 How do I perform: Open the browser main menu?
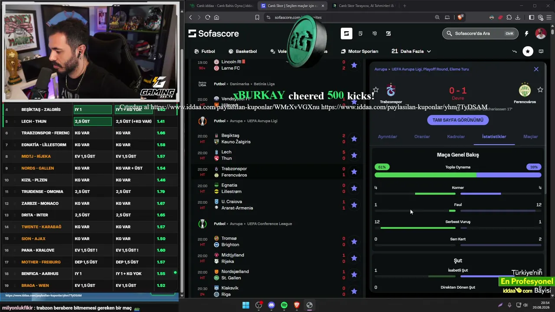coord(549,17)
